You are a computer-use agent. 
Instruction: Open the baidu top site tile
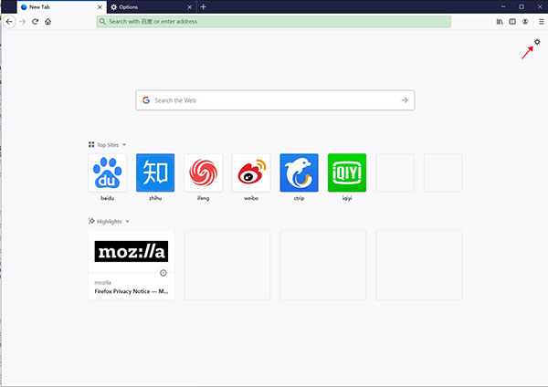107,173
